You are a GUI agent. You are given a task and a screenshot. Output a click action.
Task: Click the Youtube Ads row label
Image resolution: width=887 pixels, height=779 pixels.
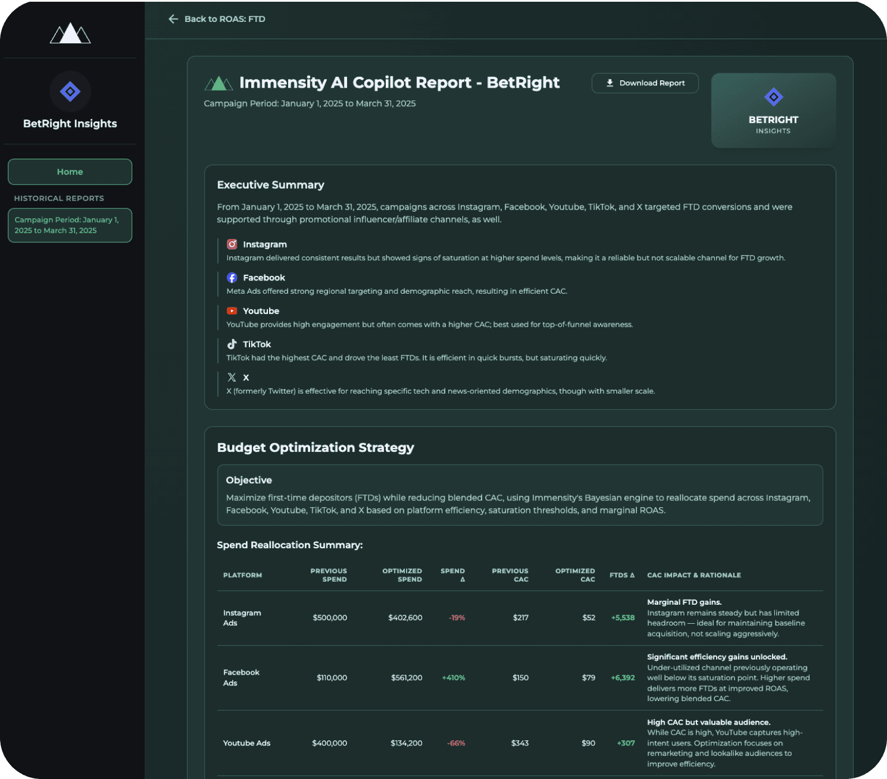click(x=247, y=743)
